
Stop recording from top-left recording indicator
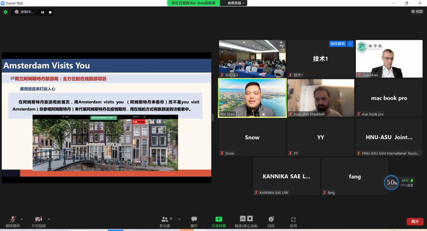pos(50,12)
